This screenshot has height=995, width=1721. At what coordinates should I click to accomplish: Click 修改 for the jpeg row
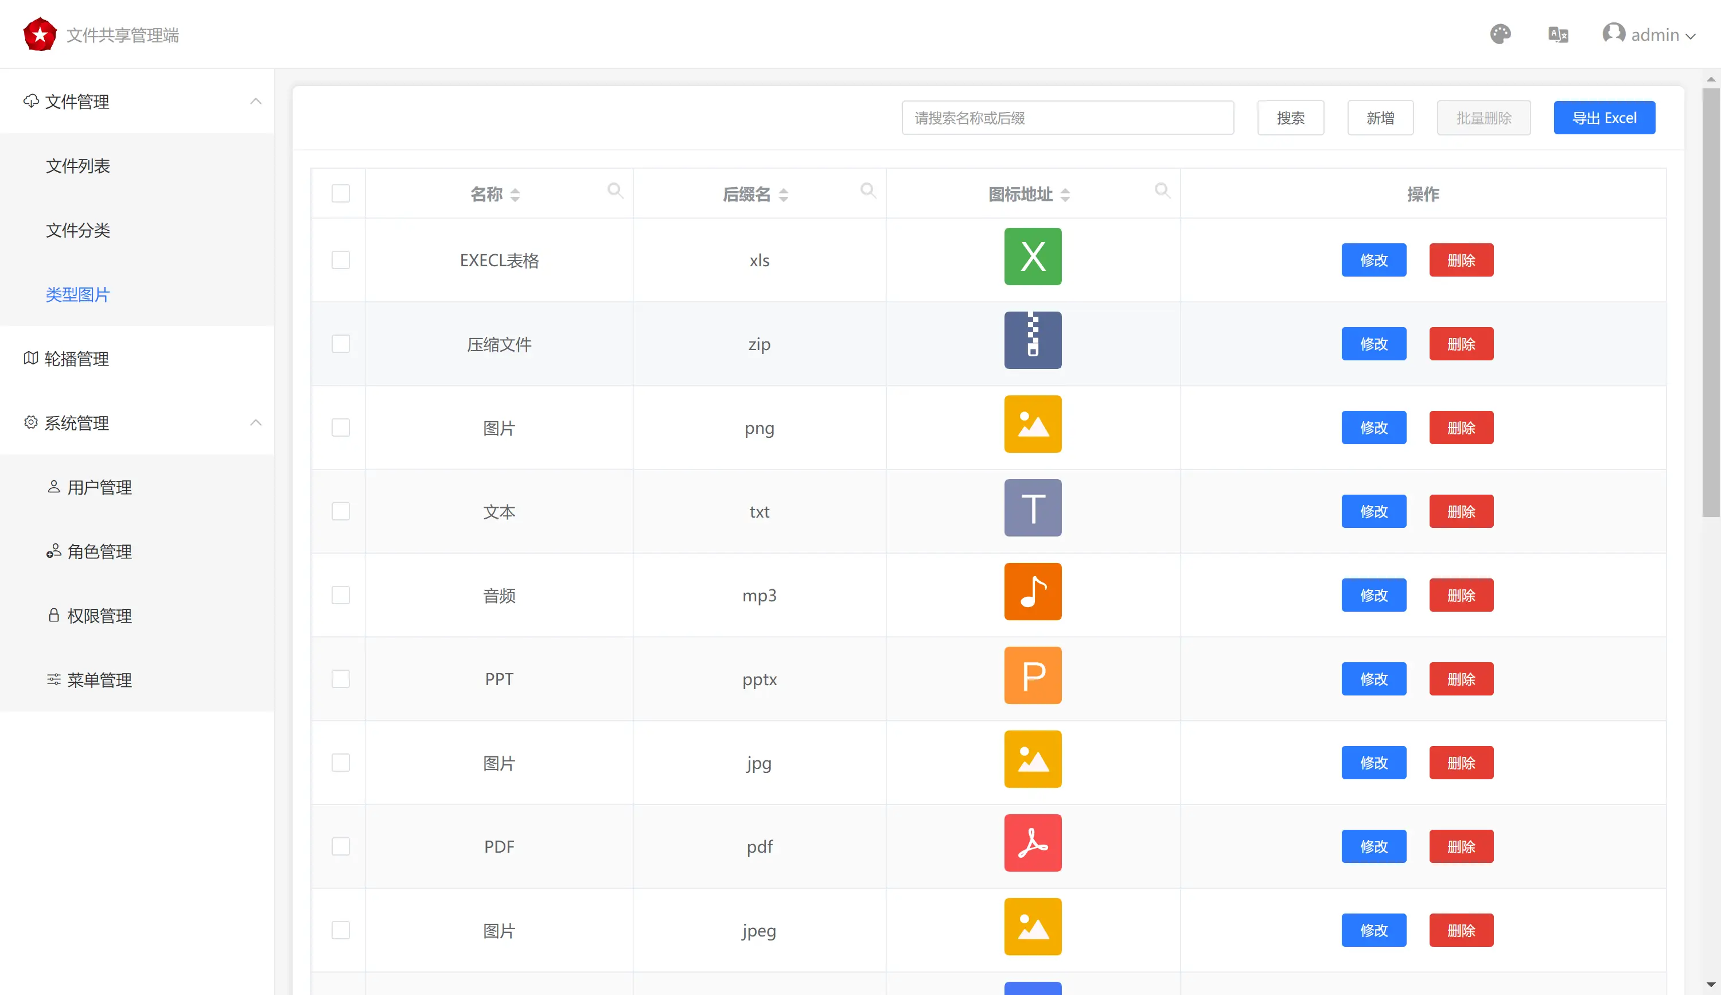click(x=1373, y=930)
